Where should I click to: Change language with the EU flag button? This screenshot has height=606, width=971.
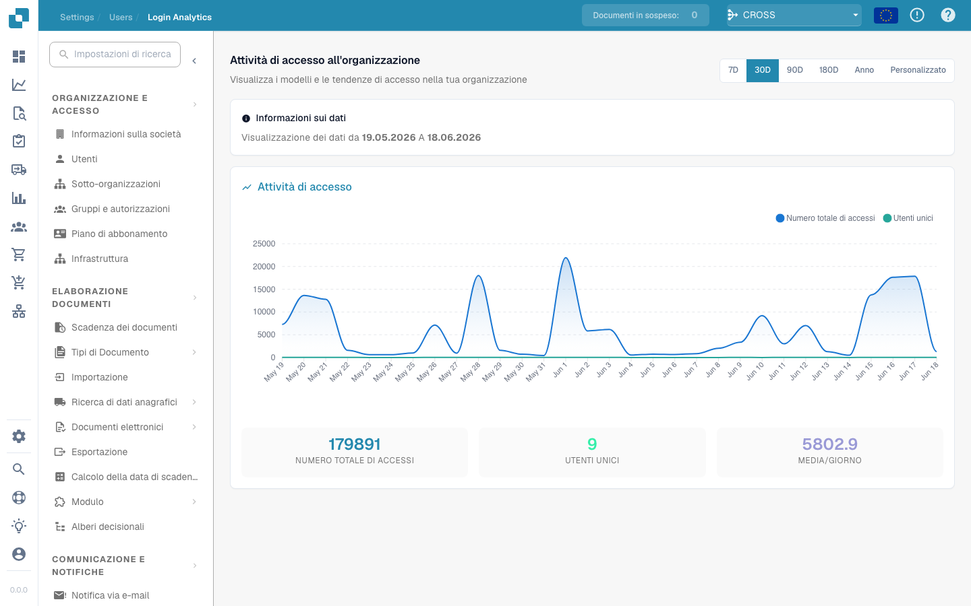(886, 15)
